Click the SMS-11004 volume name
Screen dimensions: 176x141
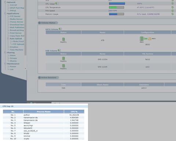[102, 60]
